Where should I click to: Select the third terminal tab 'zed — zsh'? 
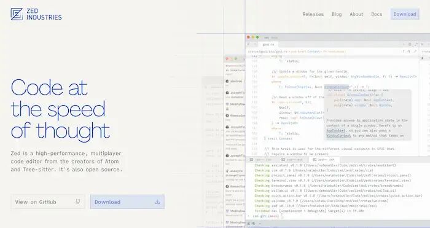324,160
